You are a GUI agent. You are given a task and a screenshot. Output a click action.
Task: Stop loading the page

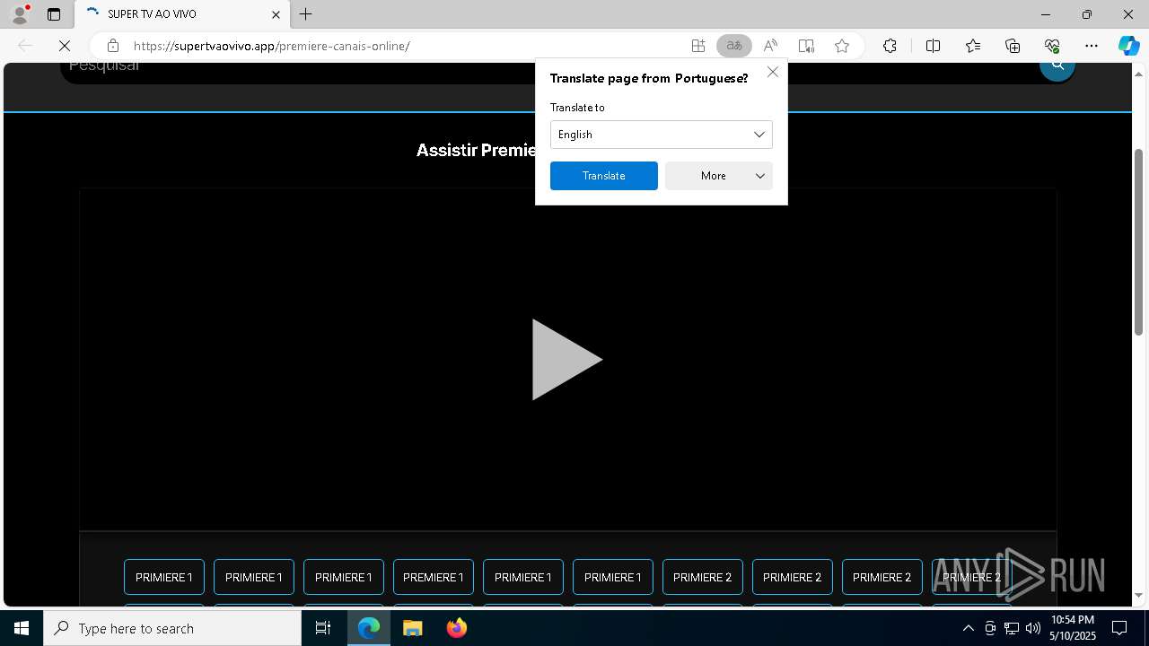pyautogui.click(x=64, y=46)
